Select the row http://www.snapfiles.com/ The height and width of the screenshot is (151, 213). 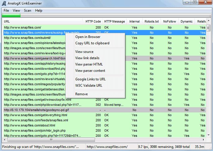click(105, 27)
